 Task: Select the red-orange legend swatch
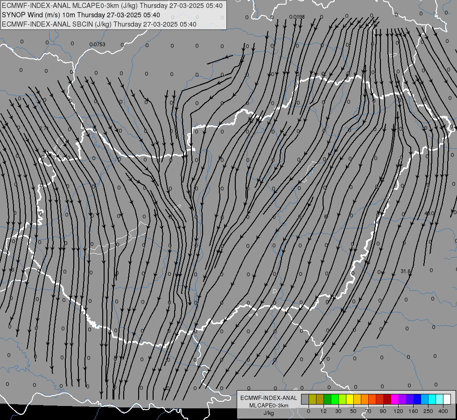click(x=373, y=399)
